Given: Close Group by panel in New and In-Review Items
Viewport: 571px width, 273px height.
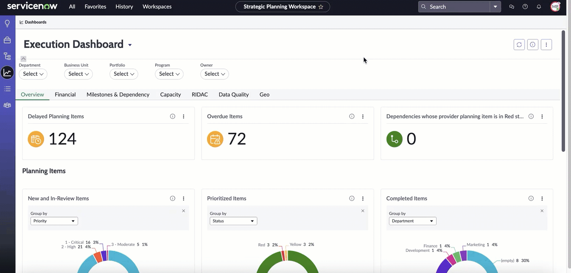Looking at the screenshot, I should pyautogui.click(x=184, y=211).
